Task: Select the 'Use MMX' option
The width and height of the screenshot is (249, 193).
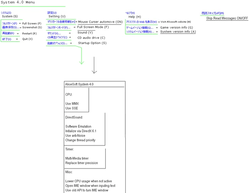Action: click(72, 104)
